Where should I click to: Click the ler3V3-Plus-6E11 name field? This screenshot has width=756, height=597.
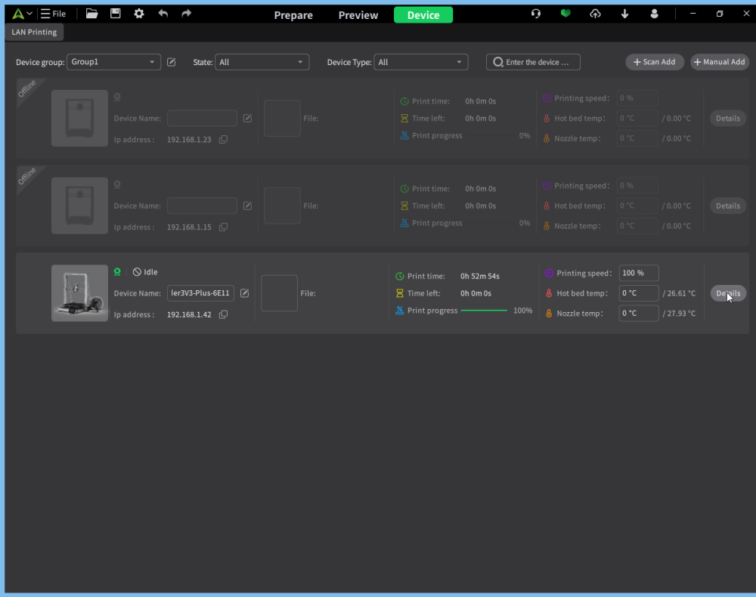click(x=200, y=293)
